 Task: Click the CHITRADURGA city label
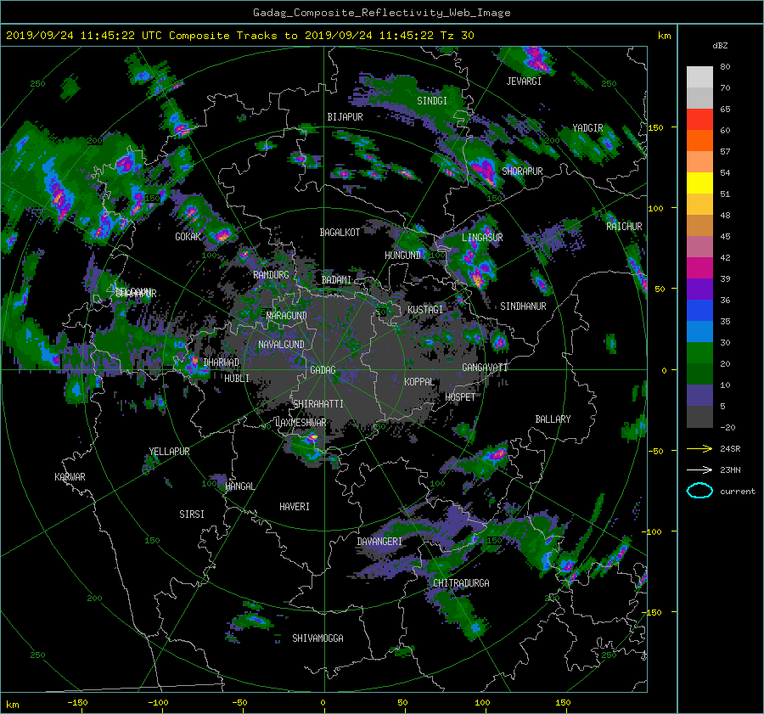click(461, 583)
